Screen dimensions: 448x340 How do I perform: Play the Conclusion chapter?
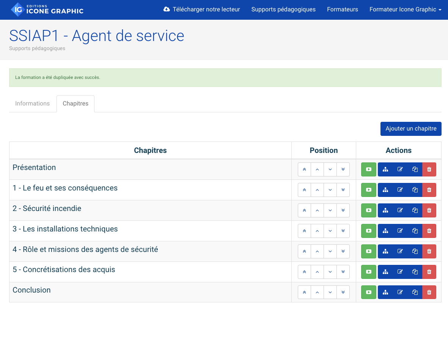(369, 292)
